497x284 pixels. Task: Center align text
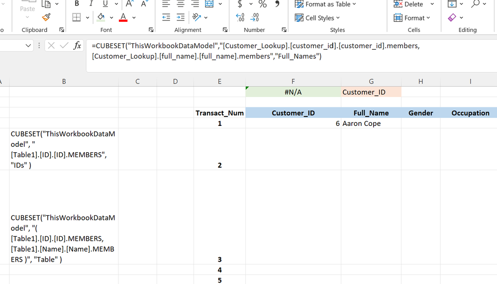point(181,4)
